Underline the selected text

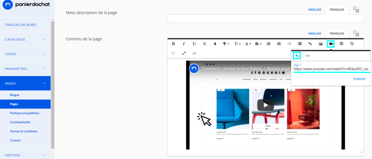coord(194,44)
